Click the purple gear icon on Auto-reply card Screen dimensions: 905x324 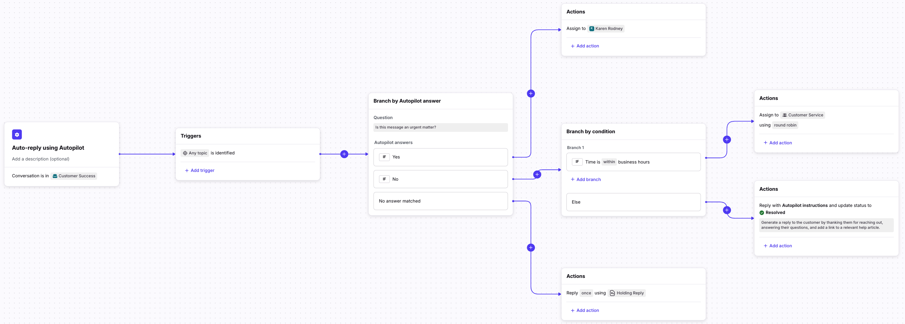(x=17, y=135)
